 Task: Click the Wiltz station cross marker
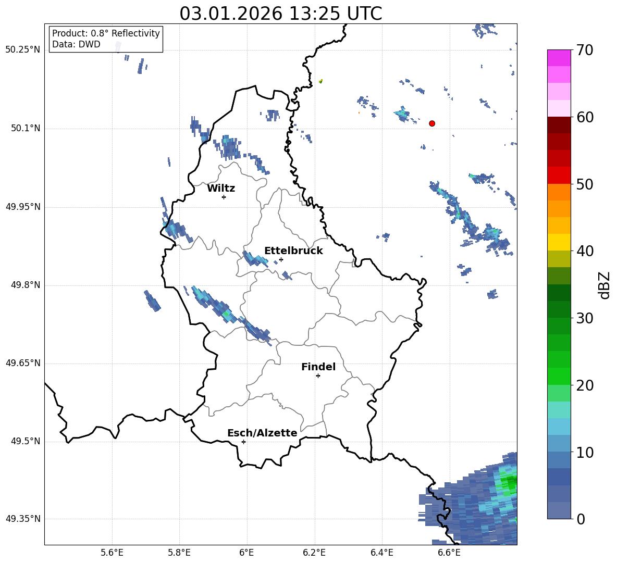(x=224, y=197)
